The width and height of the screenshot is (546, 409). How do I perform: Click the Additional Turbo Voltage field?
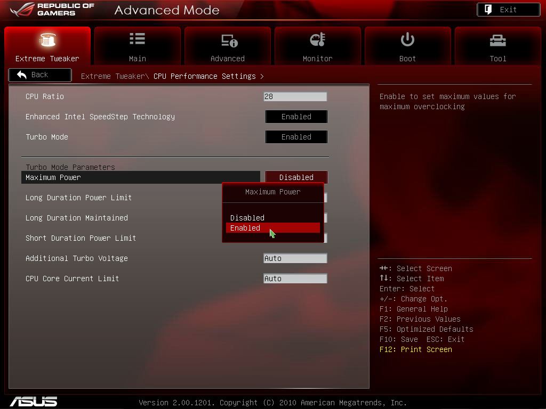point(295,258)
